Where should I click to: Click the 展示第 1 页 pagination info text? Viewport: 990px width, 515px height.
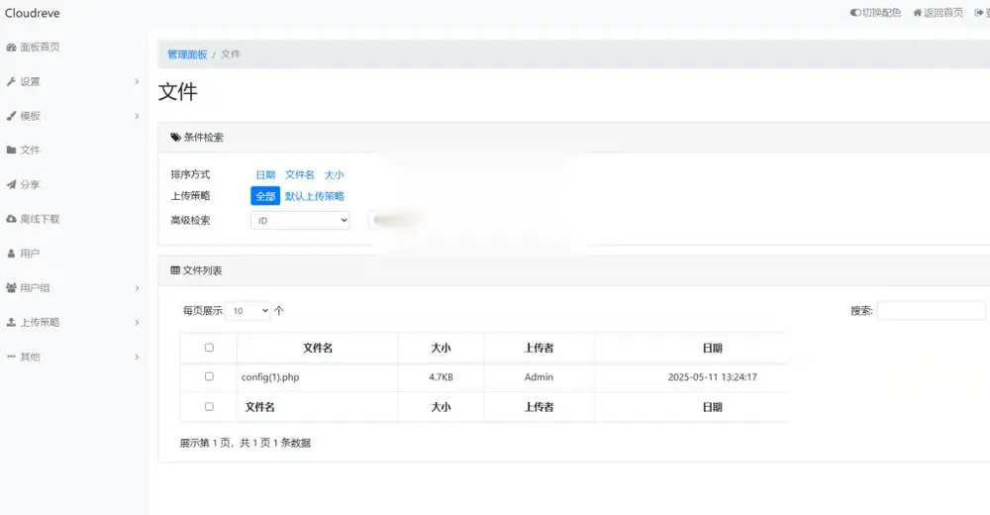coord(245,443)
